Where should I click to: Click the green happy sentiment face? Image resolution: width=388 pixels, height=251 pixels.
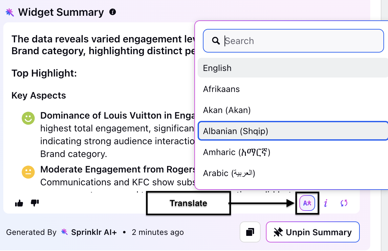tap(28, 118)
